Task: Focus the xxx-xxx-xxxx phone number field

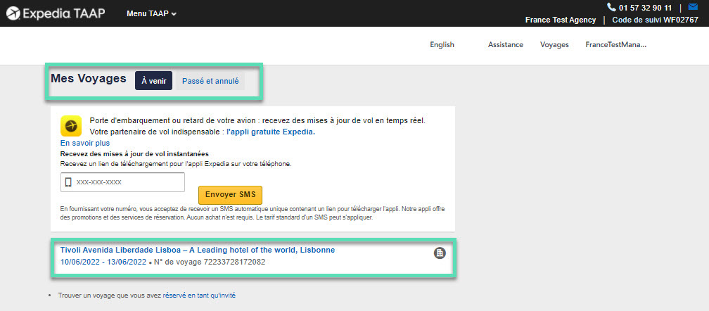Action: [122, 182]
